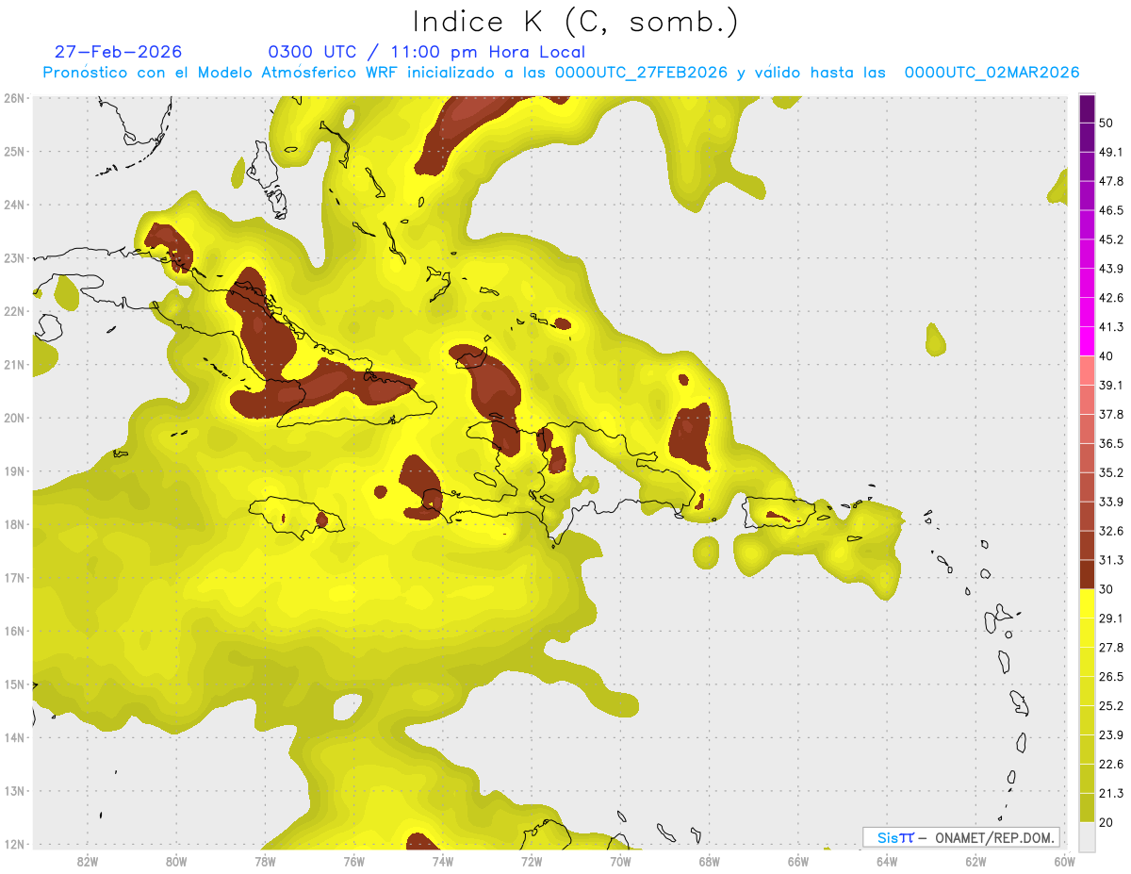Click the colorbar value "40"
Viewport: 1131px width, 874px height.
click(x=1106, y=356)
